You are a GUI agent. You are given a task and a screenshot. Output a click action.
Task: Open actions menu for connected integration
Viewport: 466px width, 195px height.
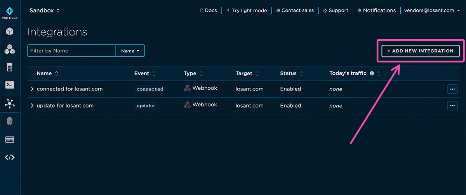[452, 89]
